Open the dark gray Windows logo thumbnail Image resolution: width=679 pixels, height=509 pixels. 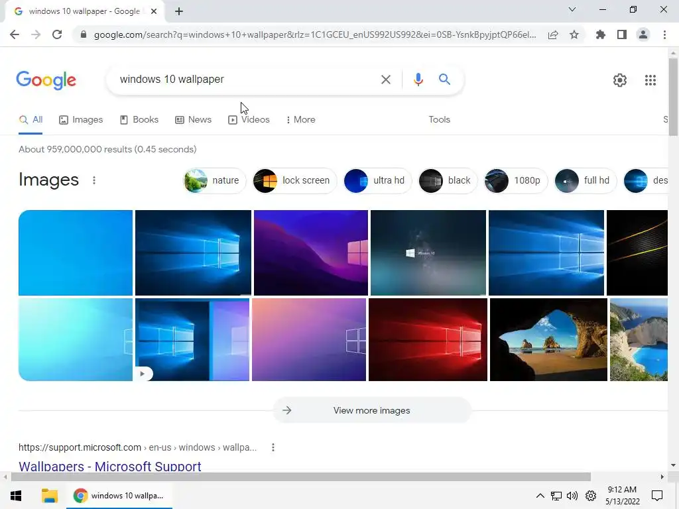coord(428,253)
